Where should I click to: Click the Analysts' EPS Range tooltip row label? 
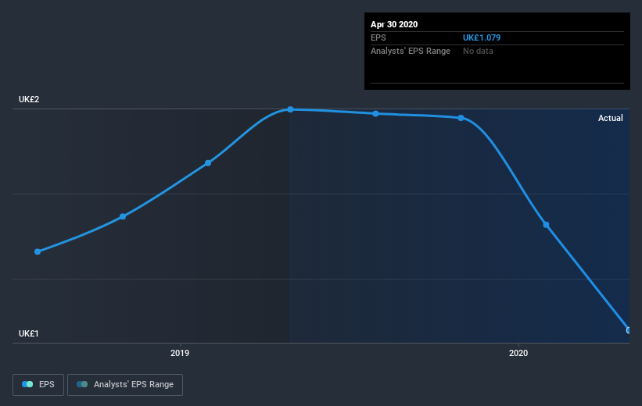point(411,51)
